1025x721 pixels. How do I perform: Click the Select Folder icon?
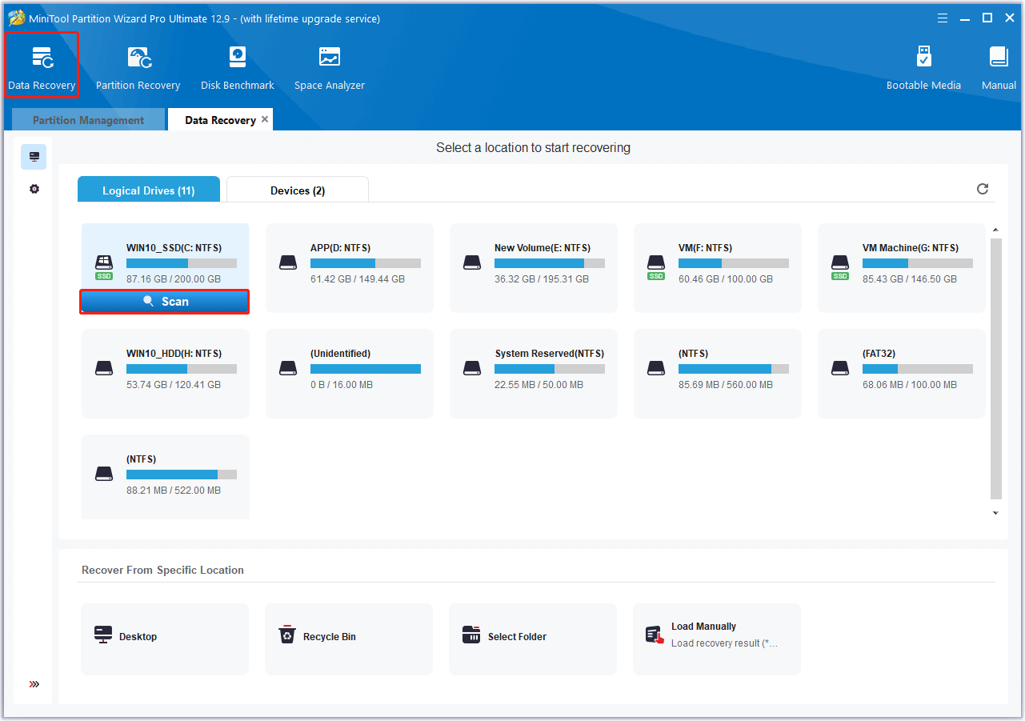click(x=471, y=635)
